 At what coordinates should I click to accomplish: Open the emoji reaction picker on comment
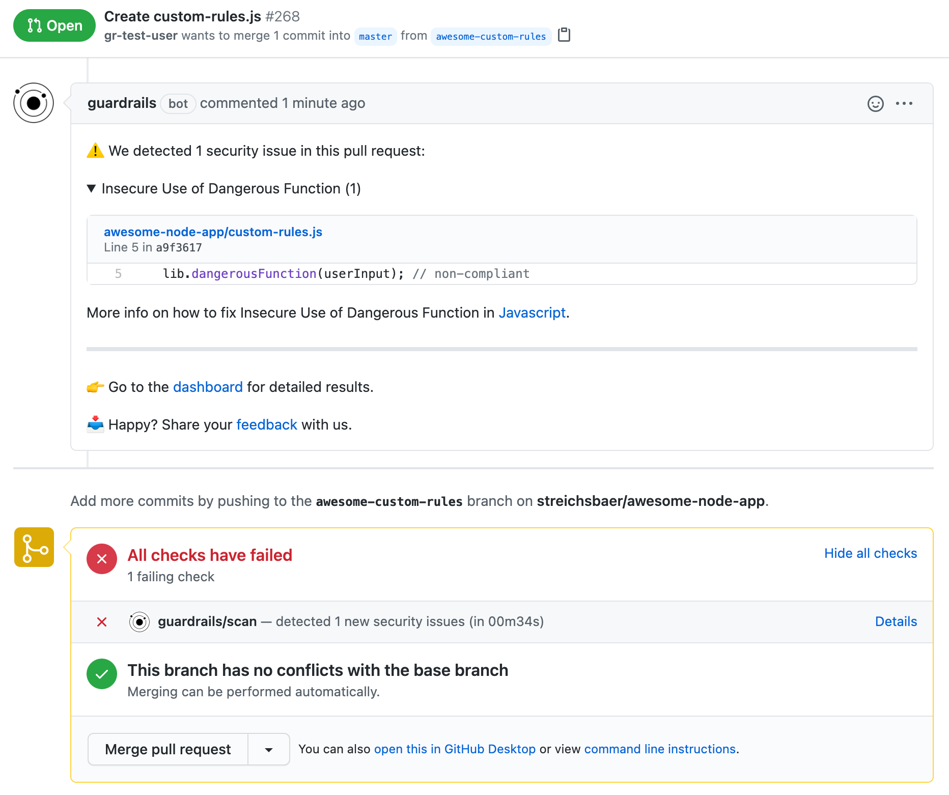pos(875,104)
